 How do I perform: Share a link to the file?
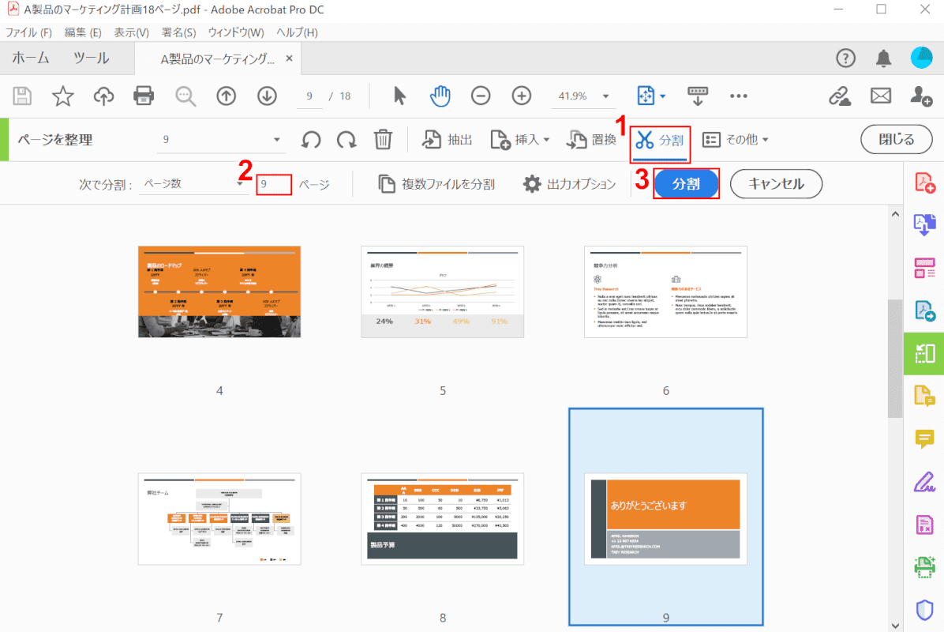point(840,96)
